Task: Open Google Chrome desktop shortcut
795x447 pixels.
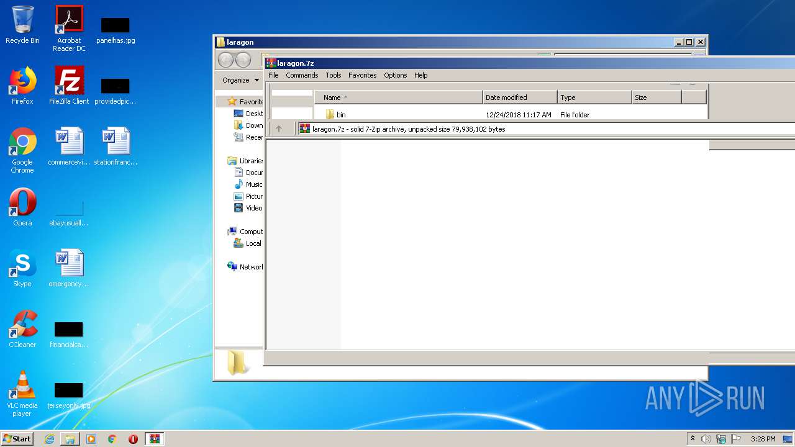Action: click(22, 150)
